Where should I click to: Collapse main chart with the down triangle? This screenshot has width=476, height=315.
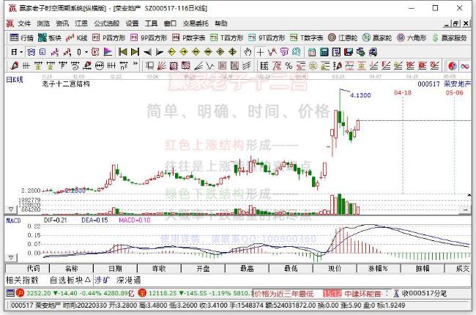pyautogui.click(x=11, y=210)
